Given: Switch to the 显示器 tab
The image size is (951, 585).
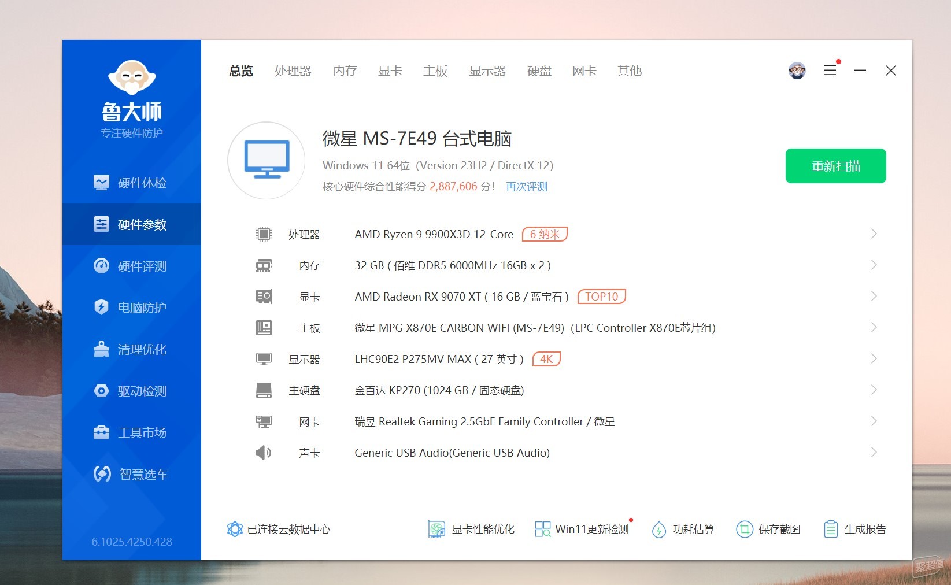Looking at the screenshot, I should click(487, 71).
